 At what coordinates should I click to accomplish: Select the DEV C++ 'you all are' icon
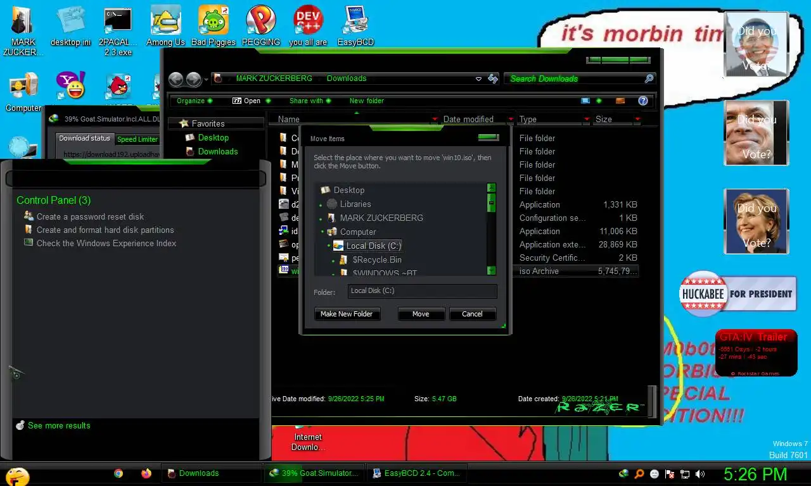pyautogui.click(x=308, y=25)
